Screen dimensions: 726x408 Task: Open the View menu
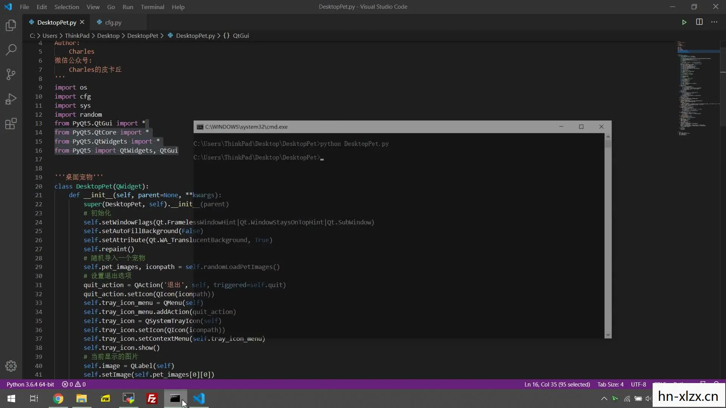tap(93, 7)
